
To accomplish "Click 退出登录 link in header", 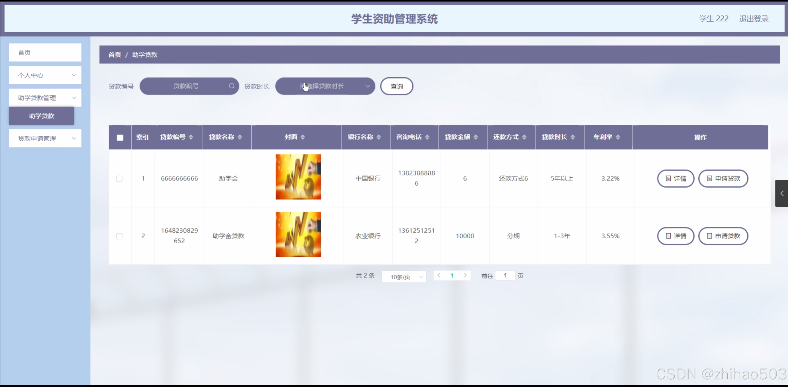I will point(754,19).
